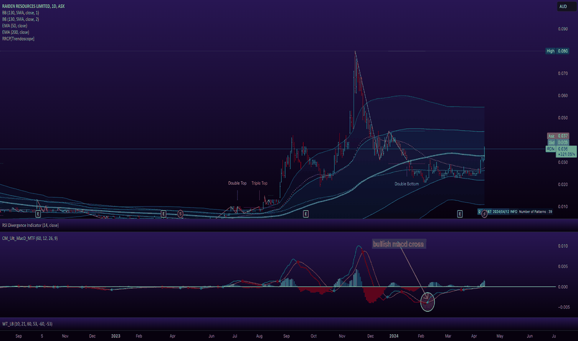This screenshot has height=341, width=578.
Task: Click the 0.000 MACD scale label
Action: [562, 287]
